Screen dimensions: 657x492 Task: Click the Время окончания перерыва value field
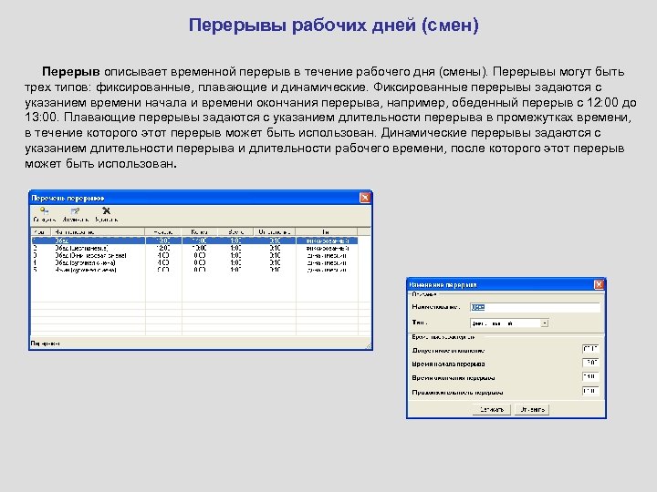(590, 376)
